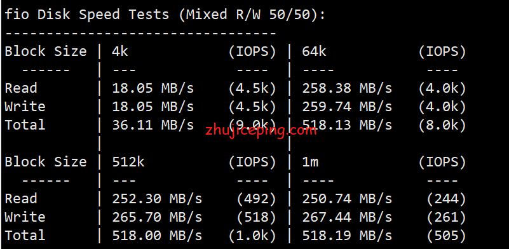Click the 4k write speed value
The width and height of the screenshot is (509, 249).
[153, 107]
